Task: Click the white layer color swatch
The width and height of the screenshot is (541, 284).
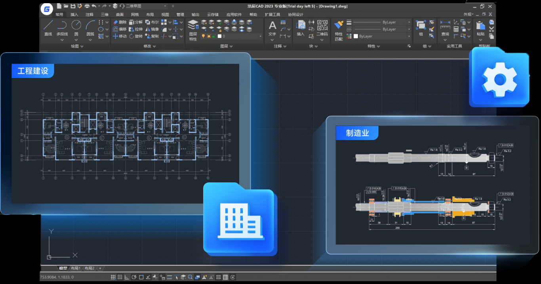Action: click(219, 36)
